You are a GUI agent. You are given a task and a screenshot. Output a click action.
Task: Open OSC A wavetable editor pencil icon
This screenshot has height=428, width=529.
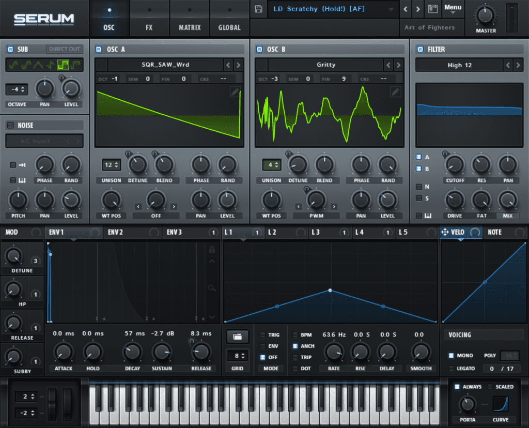tap(235, 91)
